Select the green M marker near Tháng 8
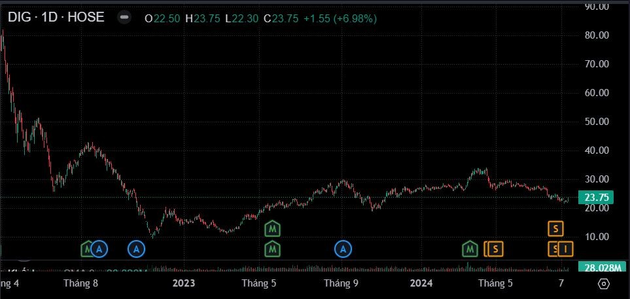 click(88, 249)
